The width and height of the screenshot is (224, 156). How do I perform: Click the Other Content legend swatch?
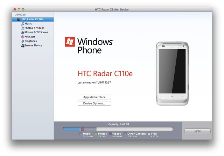pos(125,134)
